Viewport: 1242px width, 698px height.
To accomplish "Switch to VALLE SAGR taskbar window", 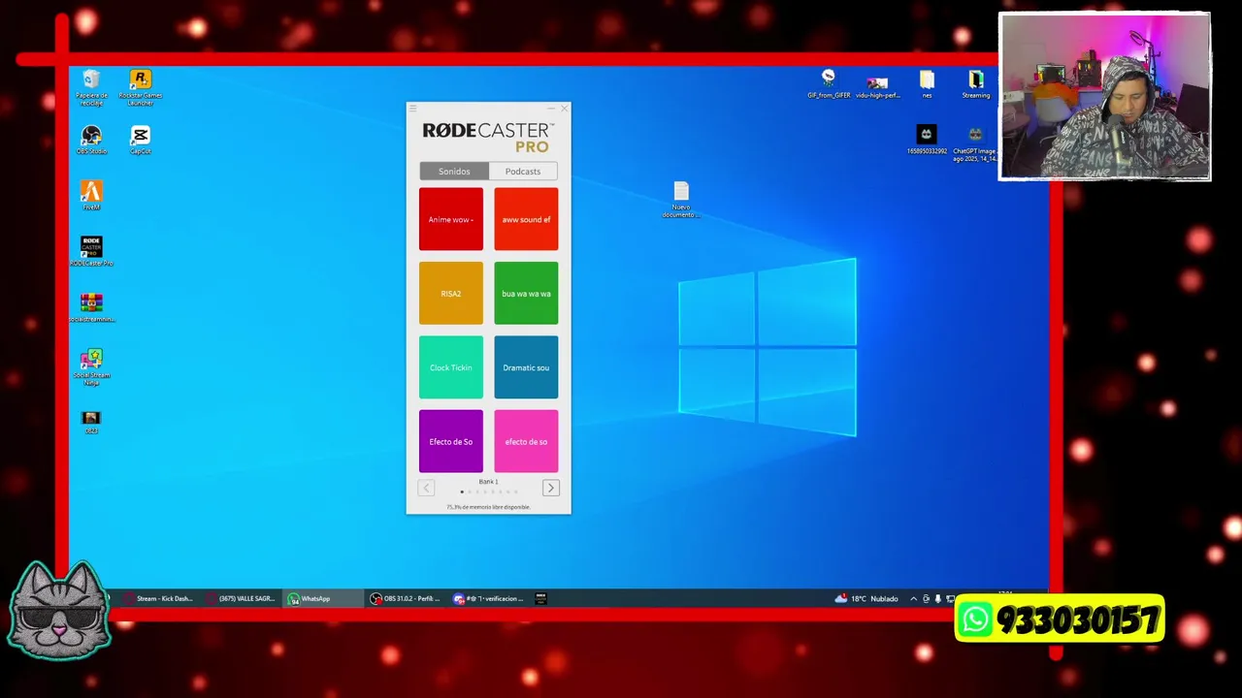I will [242, 598].
